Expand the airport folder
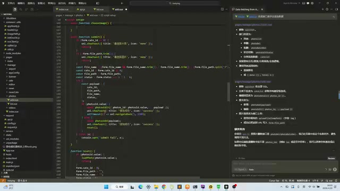Image resolution: width=340 pixels, height=191 pixels. pos(12,69)
